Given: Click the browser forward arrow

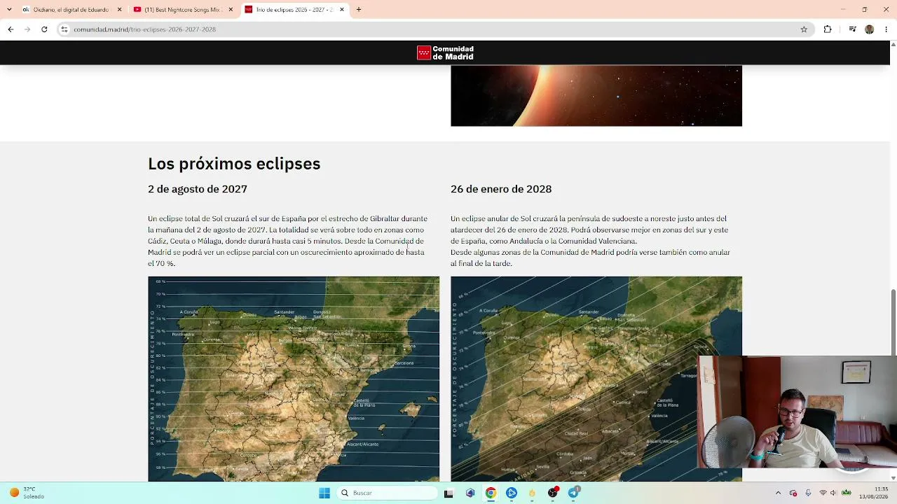Looking at the screenshot, I should (27, 29).
